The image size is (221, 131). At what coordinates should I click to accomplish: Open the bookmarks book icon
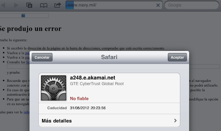[x=44, y=6]
